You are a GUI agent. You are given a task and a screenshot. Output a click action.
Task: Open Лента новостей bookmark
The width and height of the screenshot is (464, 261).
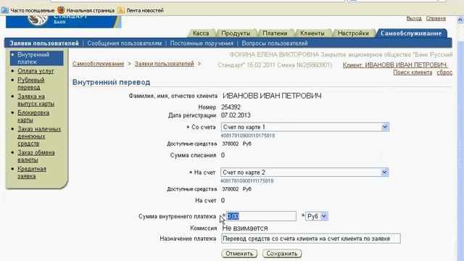pyautogui.click(x=141, y=10)
